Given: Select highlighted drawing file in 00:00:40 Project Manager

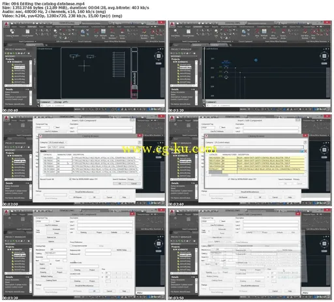Looking at the screenshot, I should tap(20, 67).
